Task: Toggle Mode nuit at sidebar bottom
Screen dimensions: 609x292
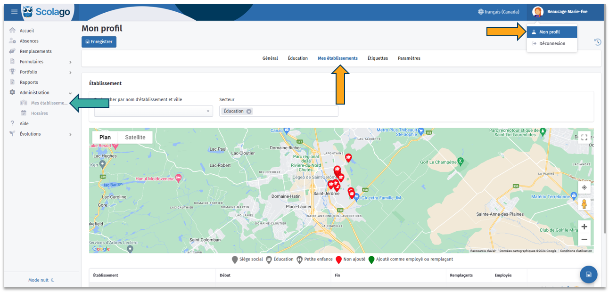Action: pyautogui.click(x=41, y=280)
